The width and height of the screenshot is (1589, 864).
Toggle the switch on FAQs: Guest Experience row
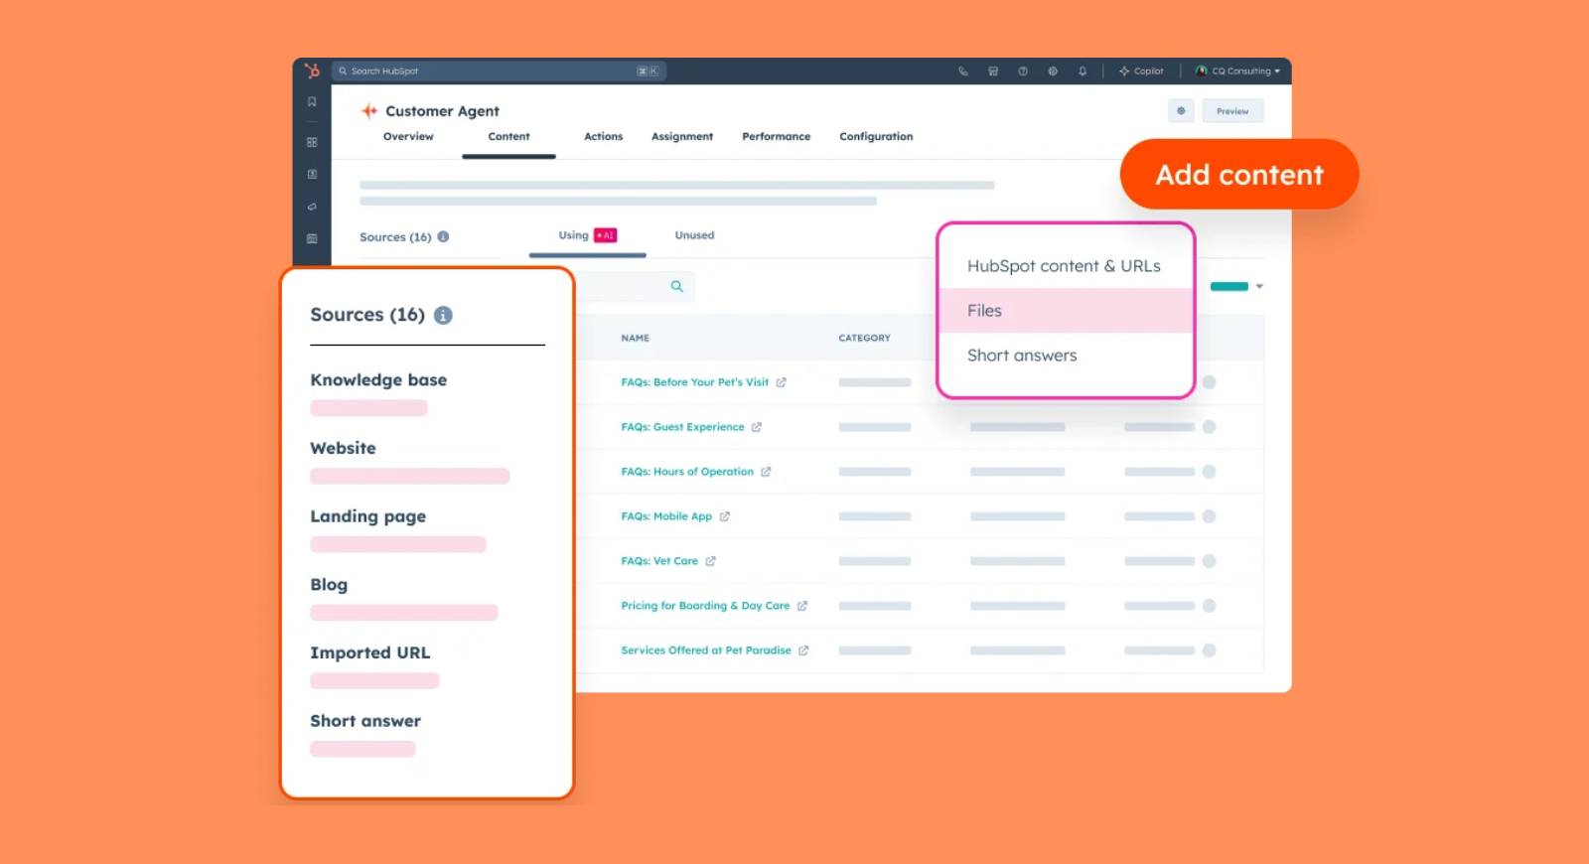pyautogui.click(x=1209, y=427)
